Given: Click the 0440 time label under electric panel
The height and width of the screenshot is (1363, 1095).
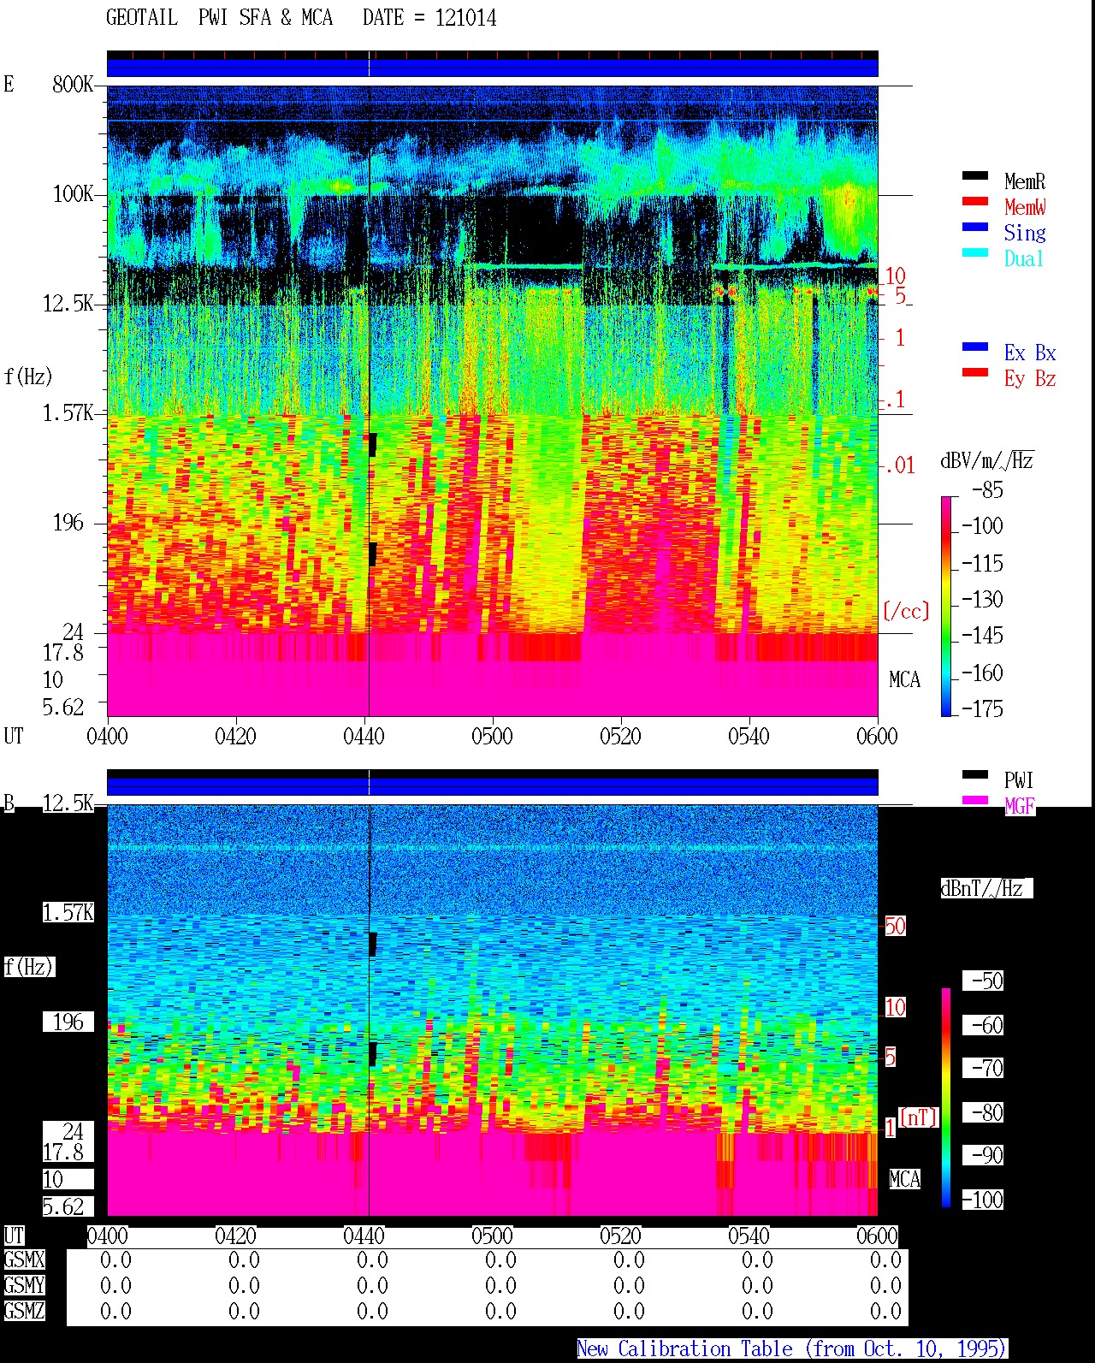Looking at the screenshot, I should 364,737.
